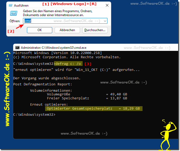
Task: Click Freier Speicherplatz value 13,87 GB
Action: pyautogui.click(x=119, y=98)
